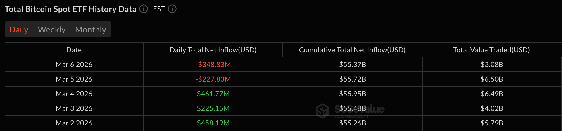Switch to the Weekly tab

click(52, 30)
